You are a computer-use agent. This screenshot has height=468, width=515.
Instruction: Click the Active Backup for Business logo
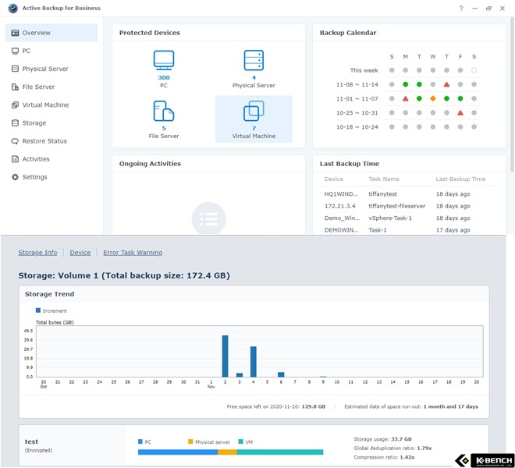tap(13, 9)
